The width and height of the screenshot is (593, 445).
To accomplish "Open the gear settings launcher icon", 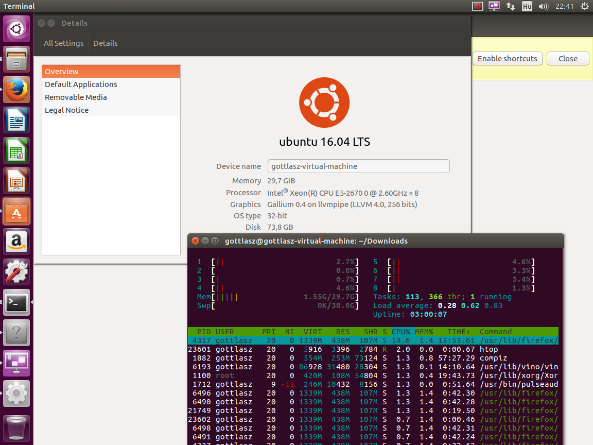I will click(x=16, y=393).
